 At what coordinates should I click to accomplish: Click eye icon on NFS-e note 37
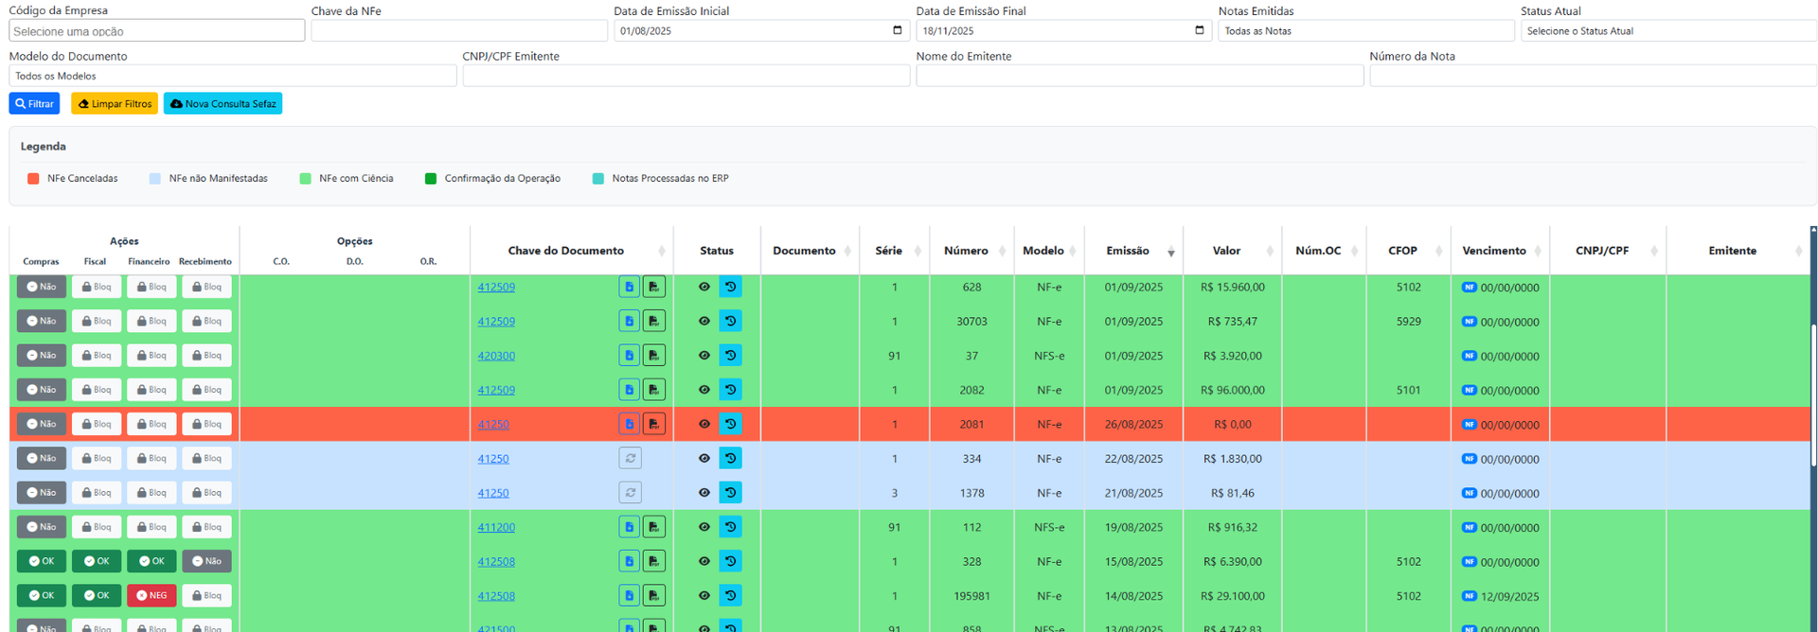[704, 356]
